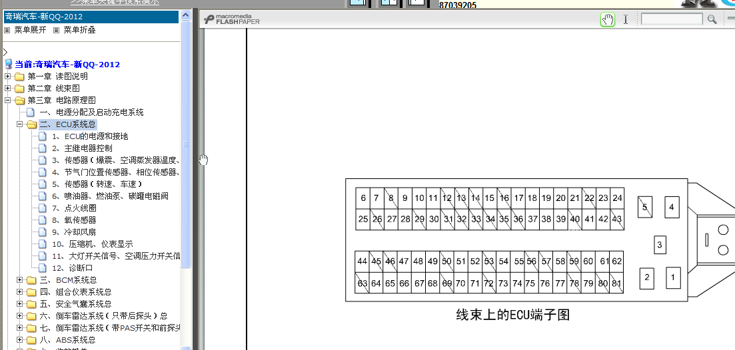Click the magnifier search icon in FlashPaper
735x350 pixels.
tap(712, 19)
